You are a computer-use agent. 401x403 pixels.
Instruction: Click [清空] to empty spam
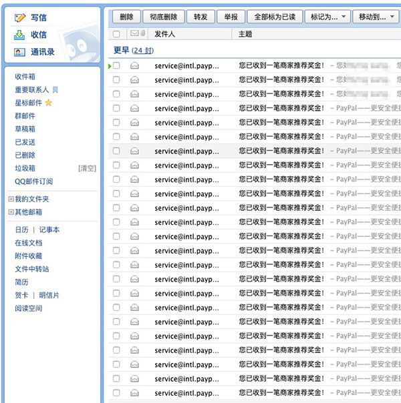click(x=88, y=168)
